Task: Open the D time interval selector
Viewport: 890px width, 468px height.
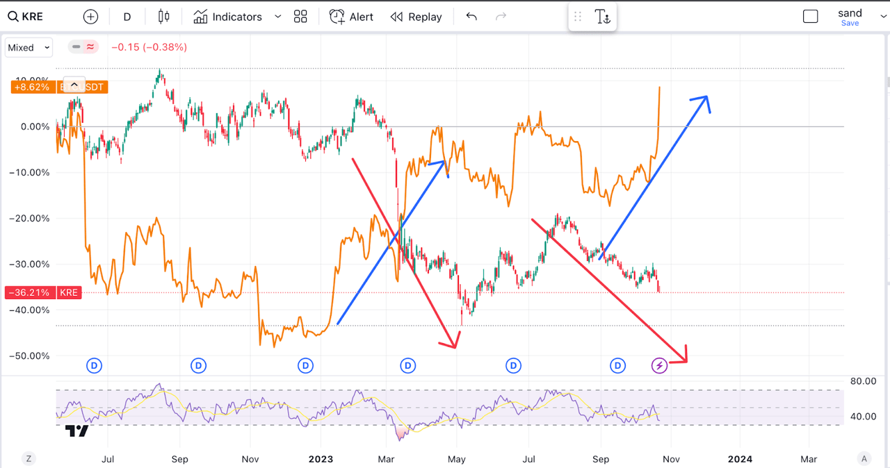Action: [127, 17]
